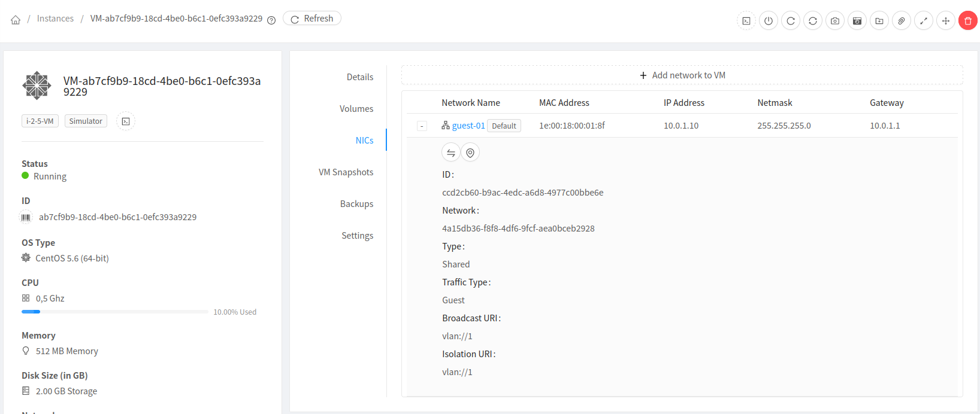The image size is (980, 414).
Task: Click the Network Name column header
Action: click(471, 103)
